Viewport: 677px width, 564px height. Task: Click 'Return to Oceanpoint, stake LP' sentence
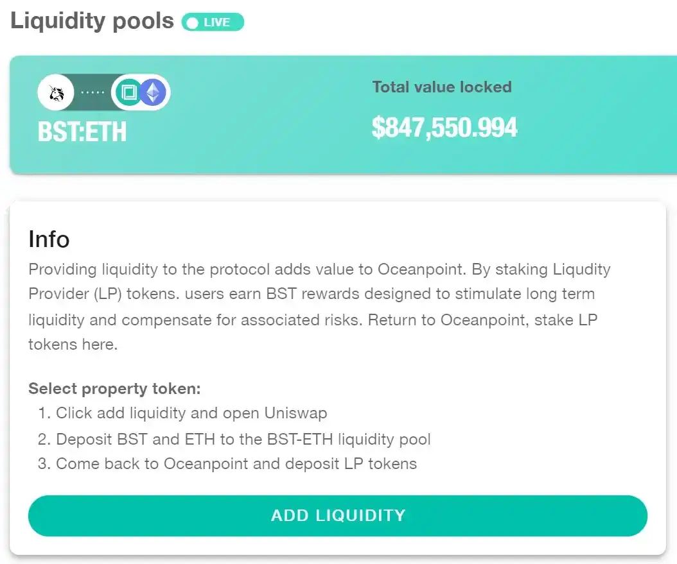click(482, 320)
